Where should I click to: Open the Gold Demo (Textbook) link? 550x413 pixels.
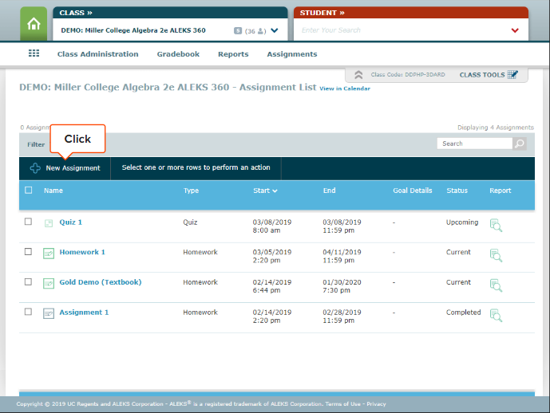pos(101,282)
